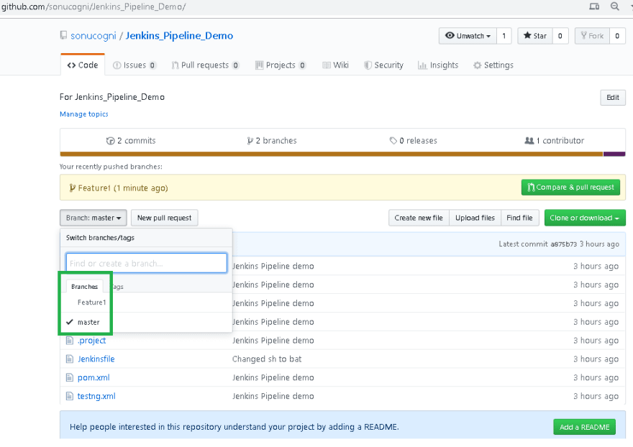
Task: Click the branch icon beside 2 branches
Action: click(x=250, y=141)
